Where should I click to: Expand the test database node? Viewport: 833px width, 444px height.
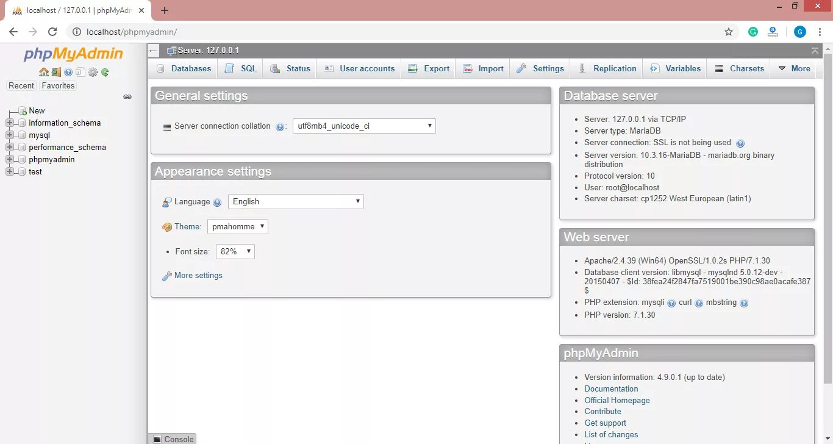tap(9, 171)
